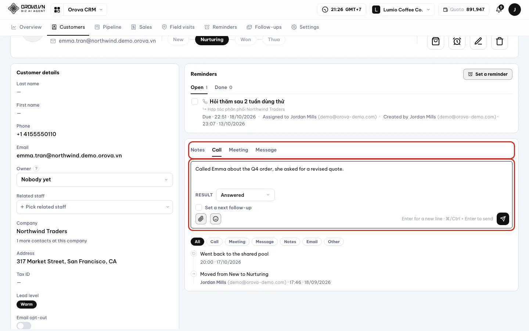
Task: Open the app grid launcher icon
Action: tap(57, 10)
